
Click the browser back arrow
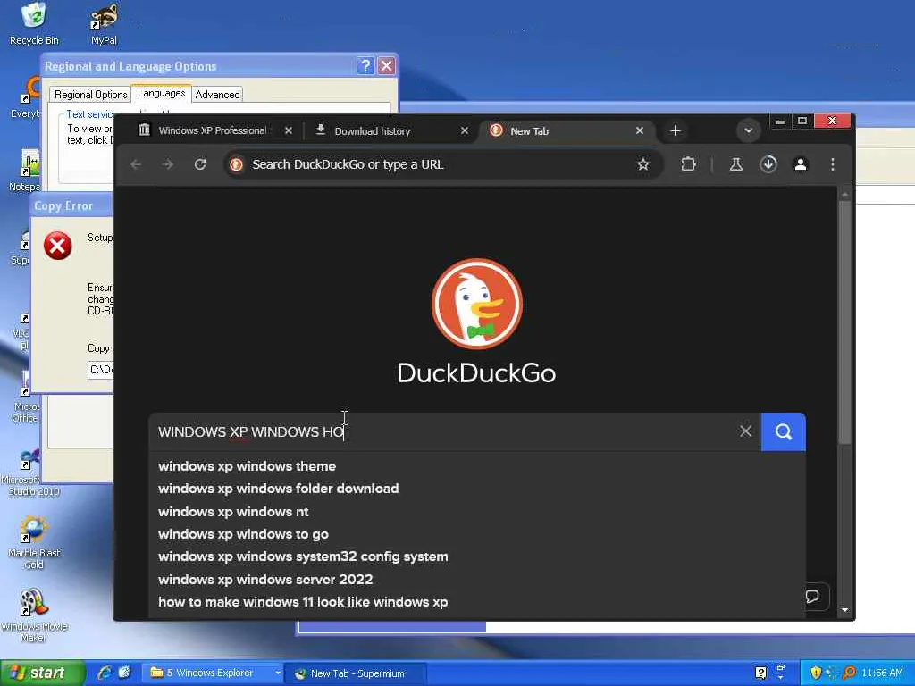coord(136,164)
